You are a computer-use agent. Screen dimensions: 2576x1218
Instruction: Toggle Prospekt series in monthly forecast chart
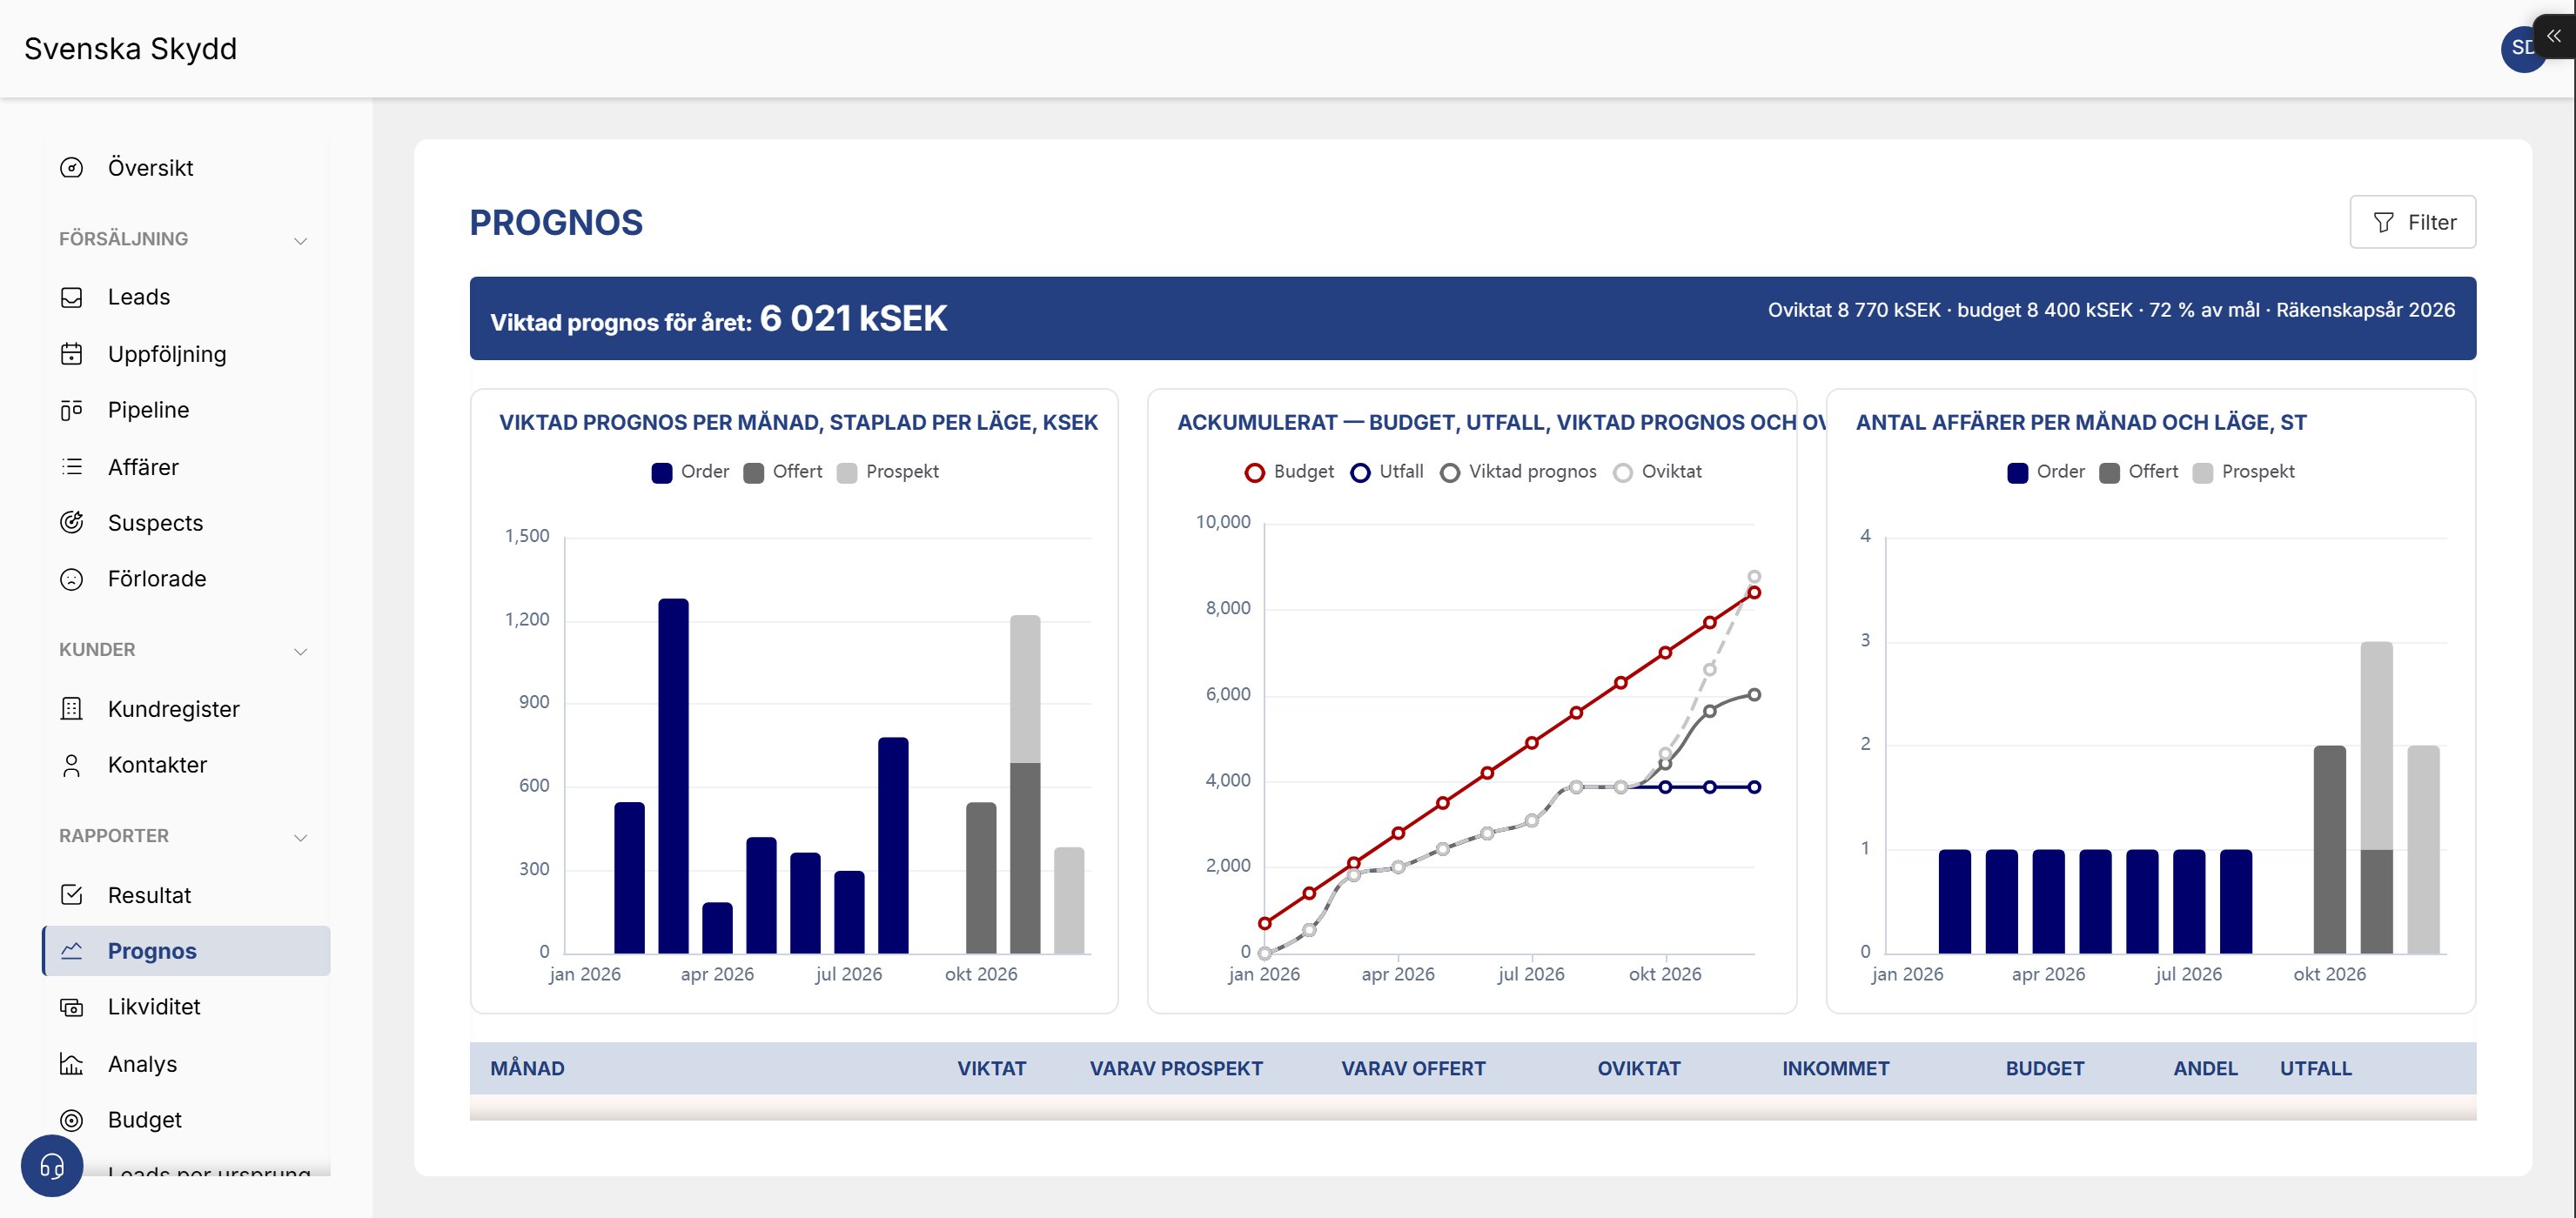coord(888,472)
